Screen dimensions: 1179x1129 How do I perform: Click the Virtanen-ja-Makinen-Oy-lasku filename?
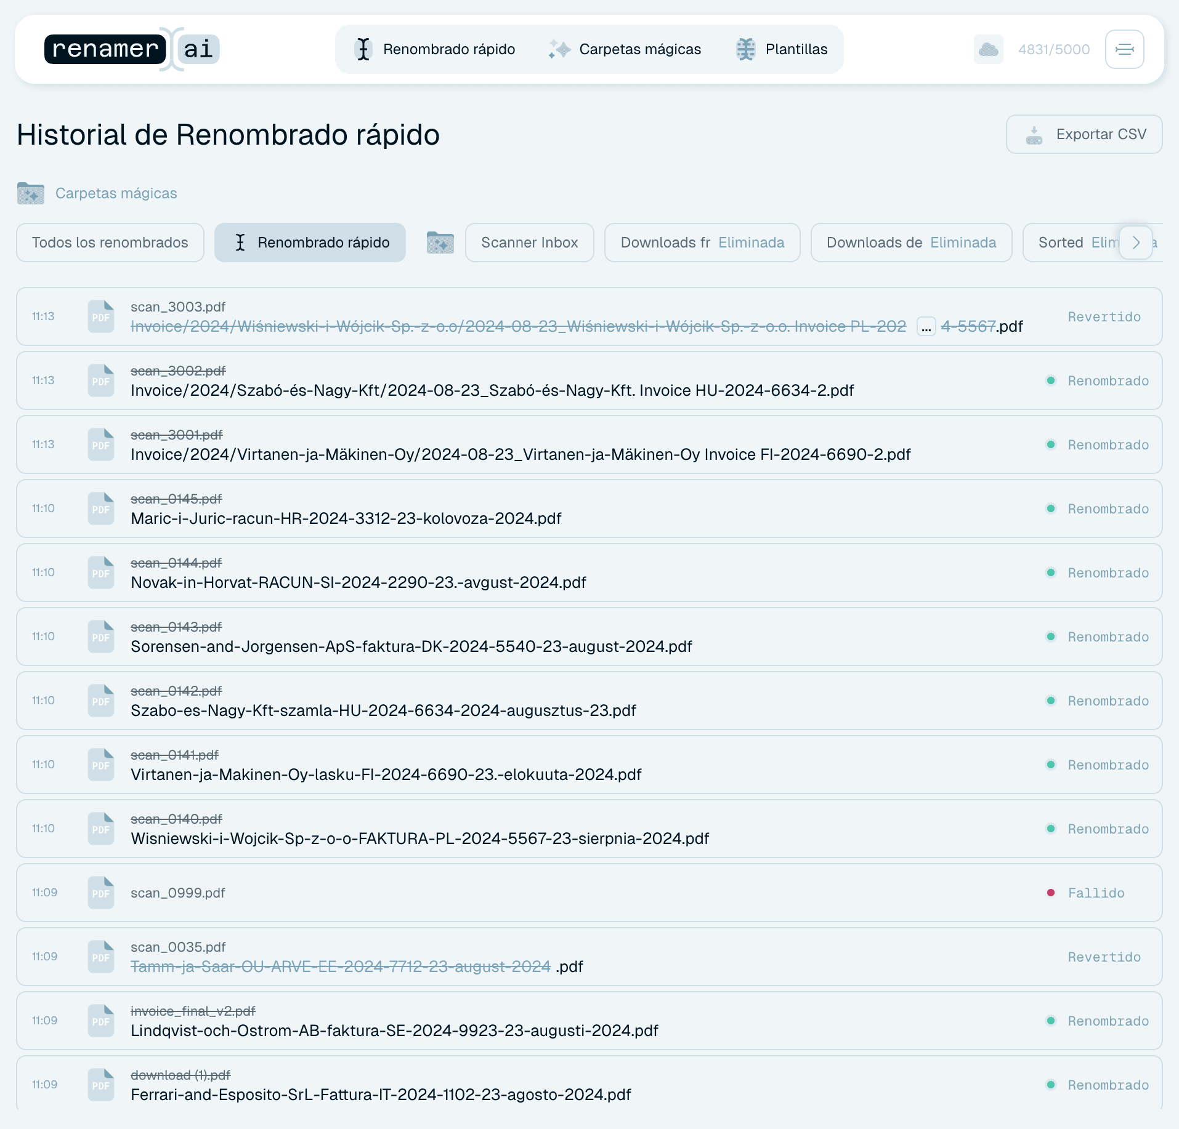pos(386,774)
